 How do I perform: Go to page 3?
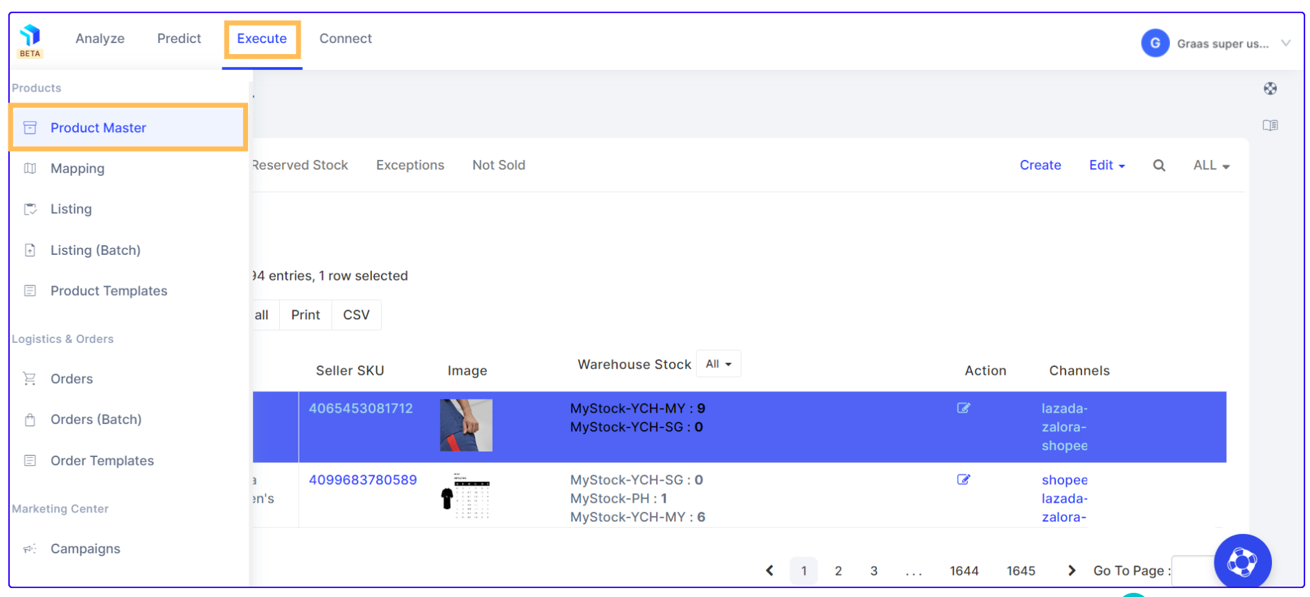[874, 571]
